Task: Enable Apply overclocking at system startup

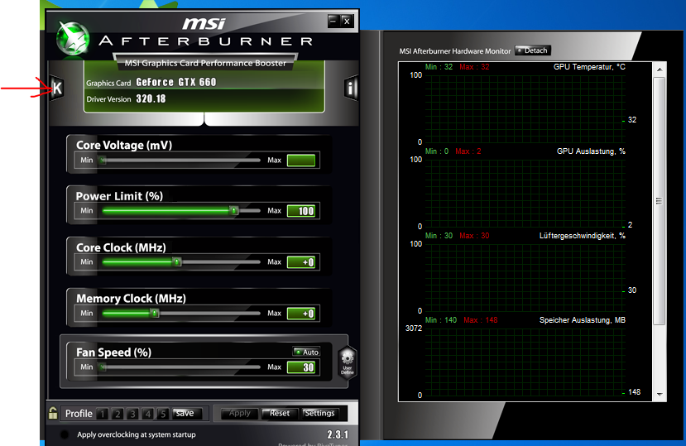Action: coord(65,434)
